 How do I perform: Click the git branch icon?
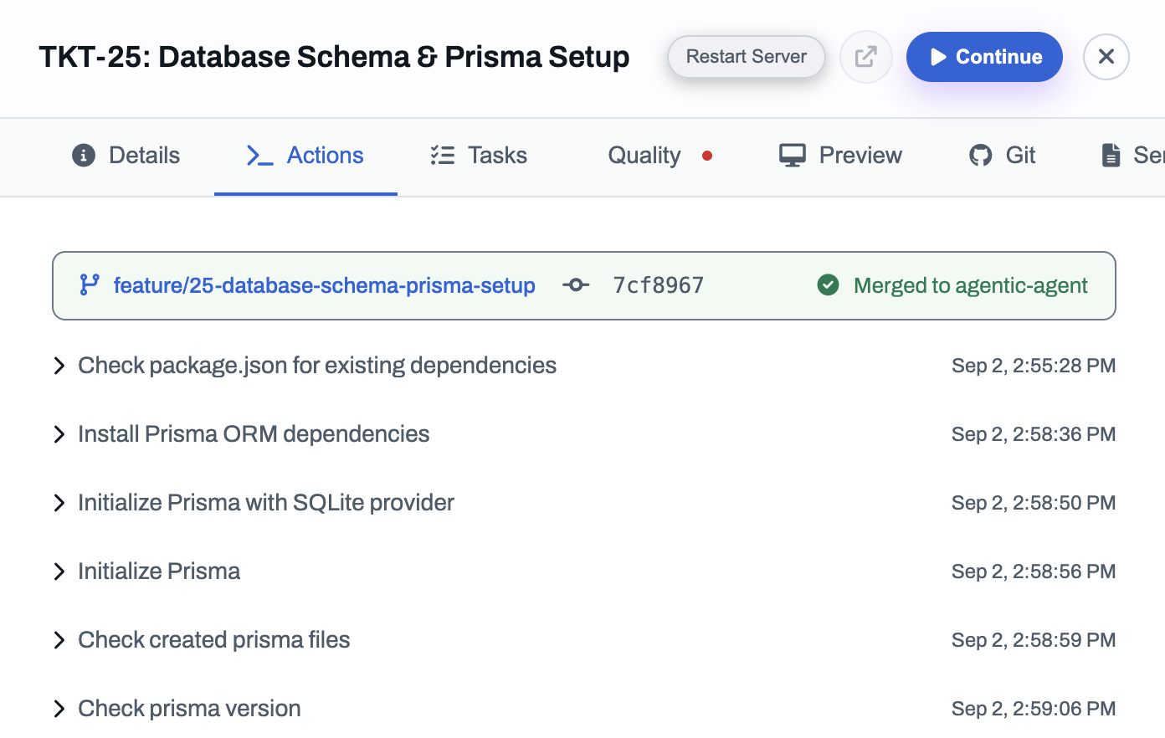pos(90,285)
